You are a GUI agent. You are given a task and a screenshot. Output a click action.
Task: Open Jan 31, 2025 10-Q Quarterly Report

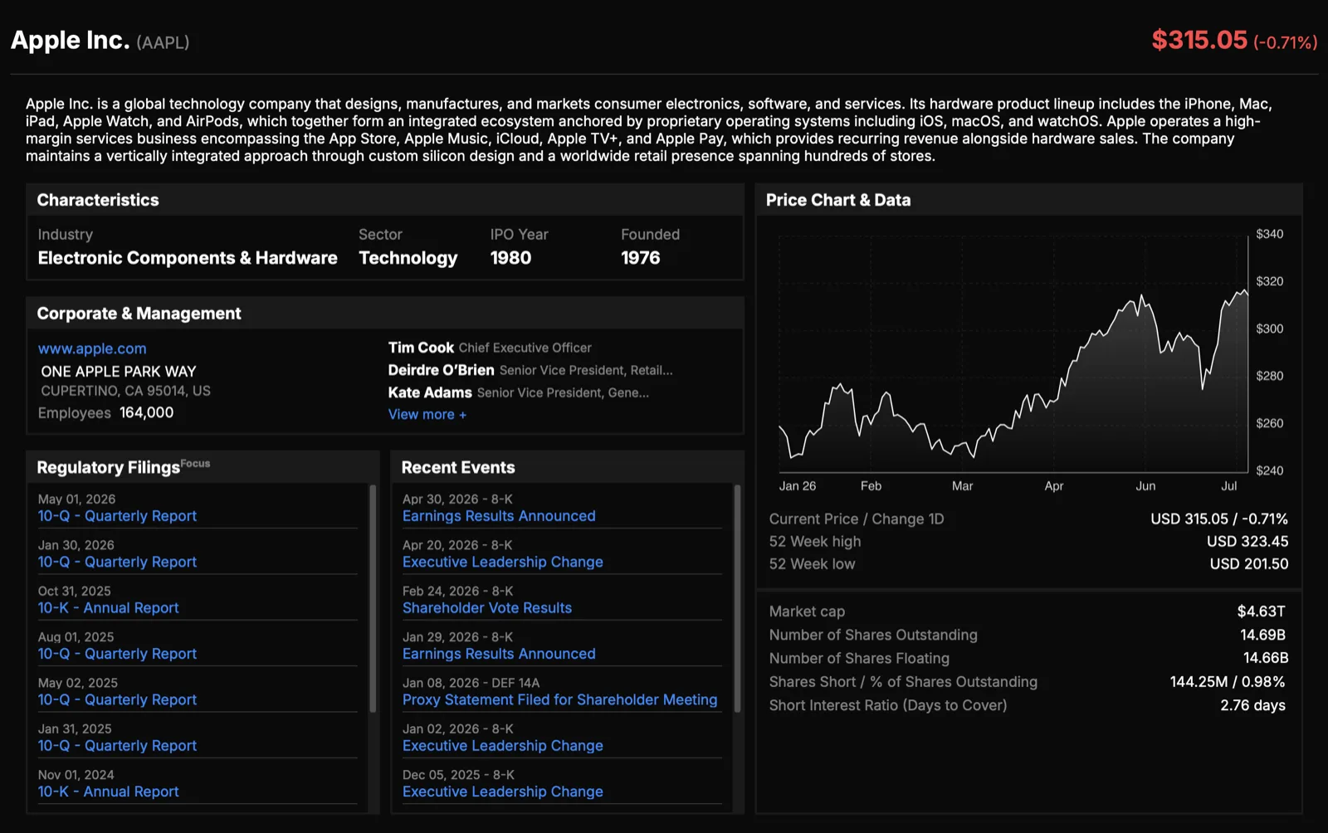(117, 745)
